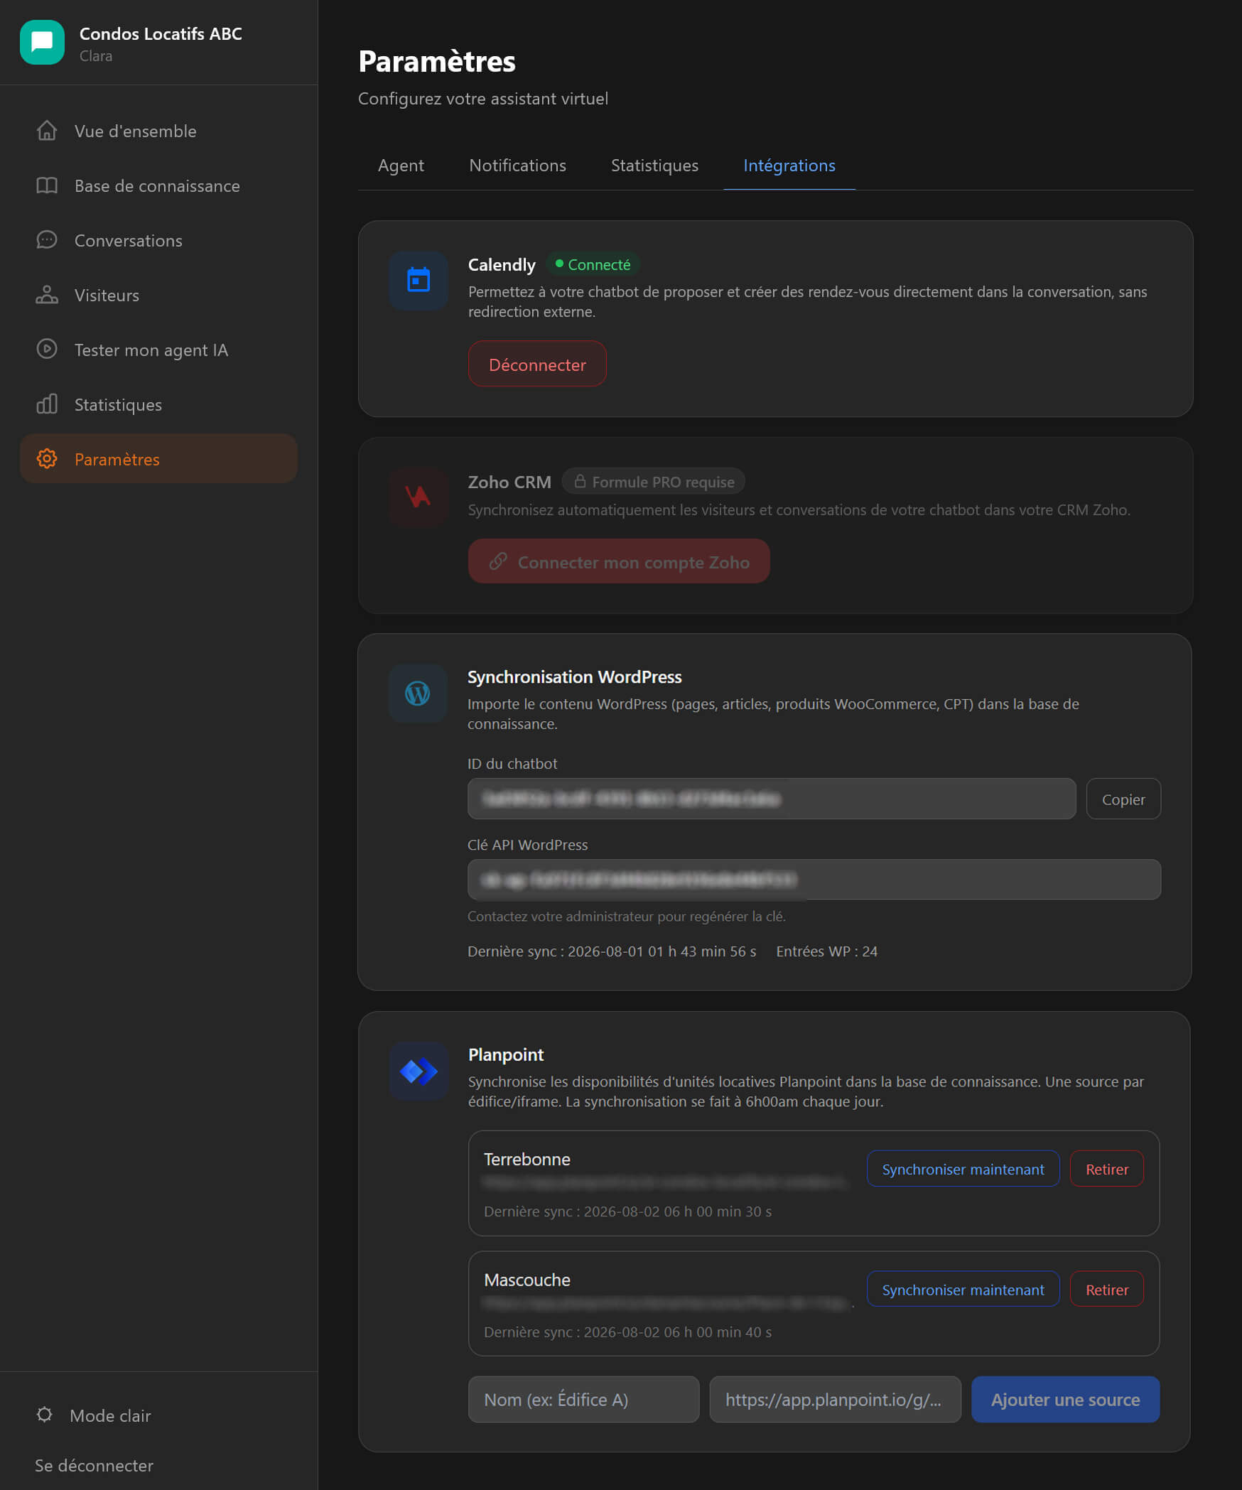This screenshot has height=1490, width=1242.
Task: Focus the Nom (ex: Édifice A) field
Action: [584, 1399]
